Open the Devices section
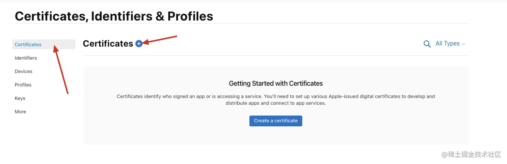Viewport: 507px width, 164px height. click(x=23, y=71)
